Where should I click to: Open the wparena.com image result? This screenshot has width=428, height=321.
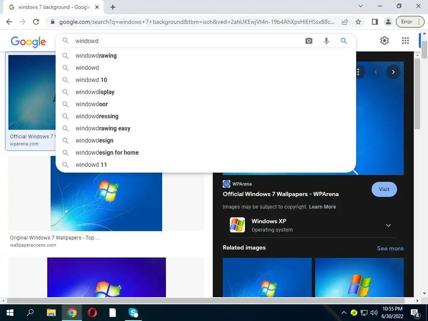pyautogui.click(x=32, y=92)
